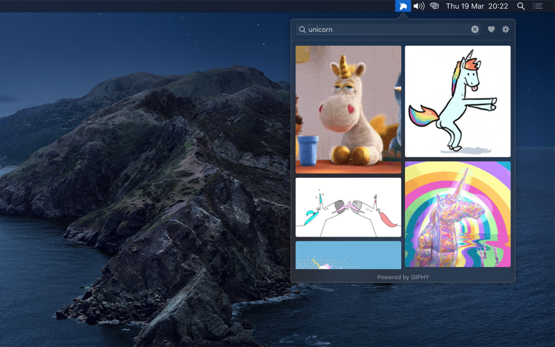Open the Powered by GIPHY link

pyautogui.click(x=403, y=277)
